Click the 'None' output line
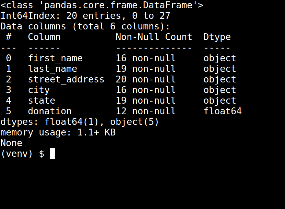This screenshot has height=209, width=285. coord(11,143)
